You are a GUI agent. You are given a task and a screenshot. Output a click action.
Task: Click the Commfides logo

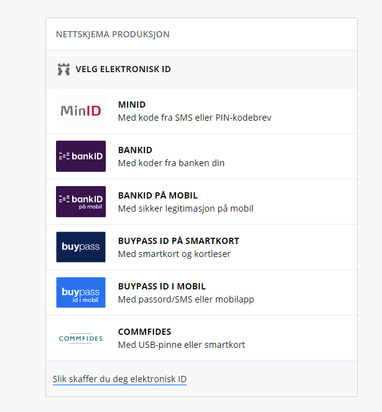pyautogui.click(x=81, y=338)
